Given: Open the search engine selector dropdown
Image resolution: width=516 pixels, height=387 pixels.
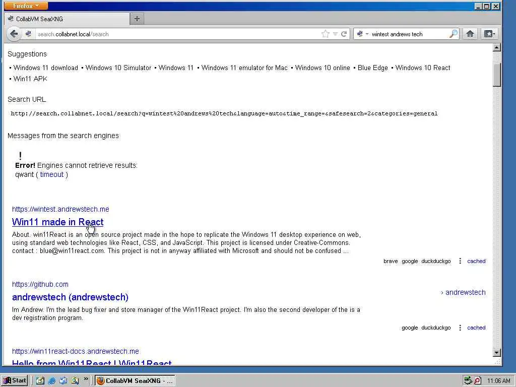Looking at the screenshot, I should click(362, 34).
